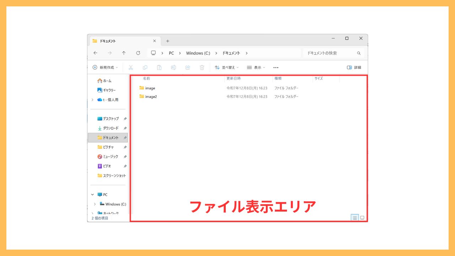Open the 新規作成 dropdown menu
Image resolution: width=455 pixels, height=256 pixels.
point(105,67)
